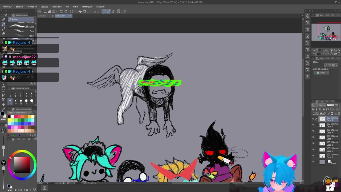Click the color set wrench settings icon
The width and height of the screenshot is (341, 192).
click(32, 113)
